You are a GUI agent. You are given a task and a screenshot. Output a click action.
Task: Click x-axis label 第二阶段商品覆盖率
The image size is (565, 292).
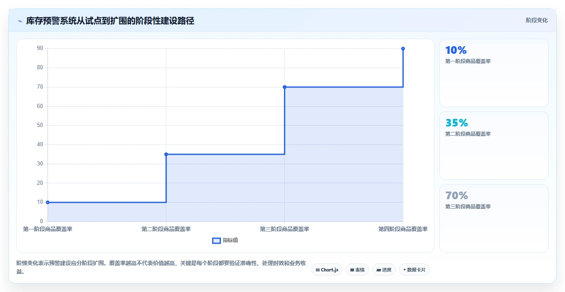166,229
